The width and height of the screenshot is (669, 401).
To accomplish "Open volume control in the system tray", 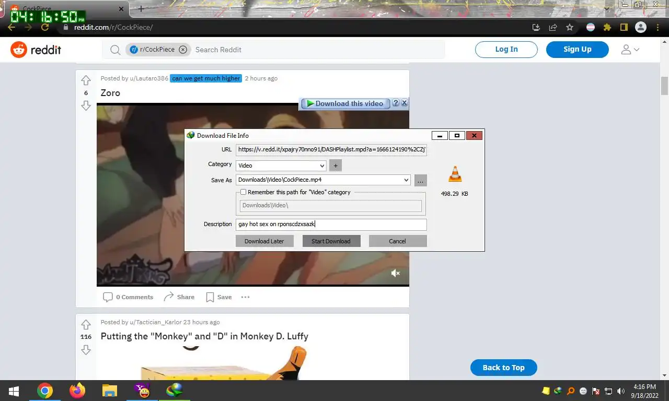I will [x=621, y=391].
